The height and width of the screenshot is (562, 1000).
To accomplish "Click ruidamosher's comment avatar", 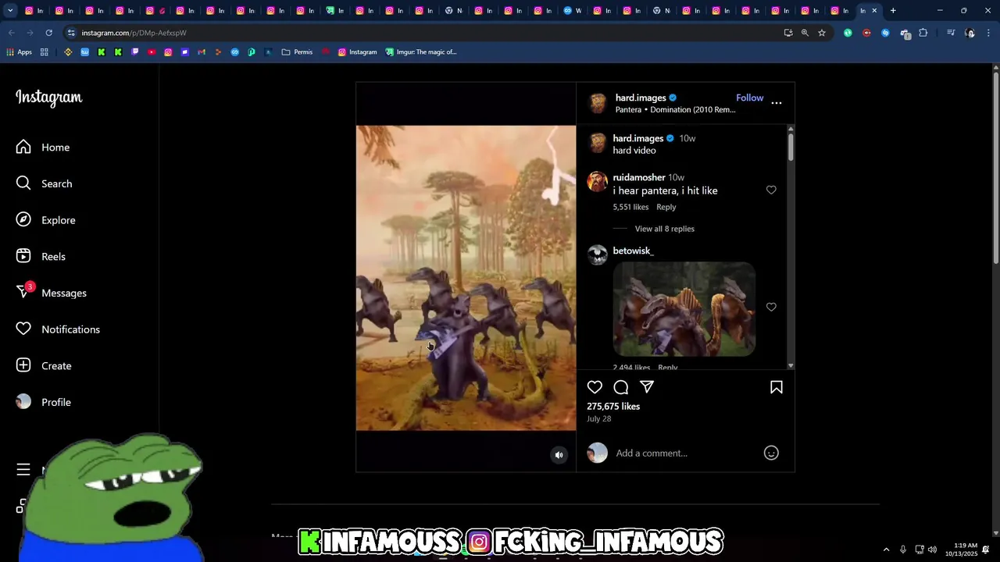I will pos(598,182).
